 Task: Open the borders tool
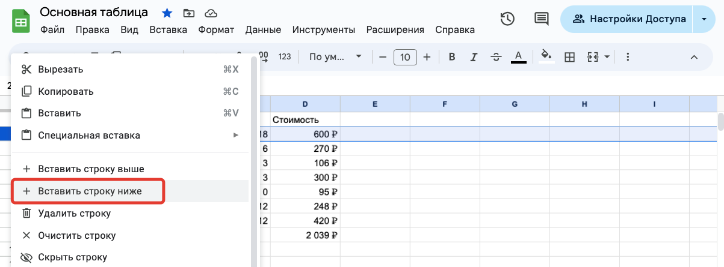[x=569, y=57]
